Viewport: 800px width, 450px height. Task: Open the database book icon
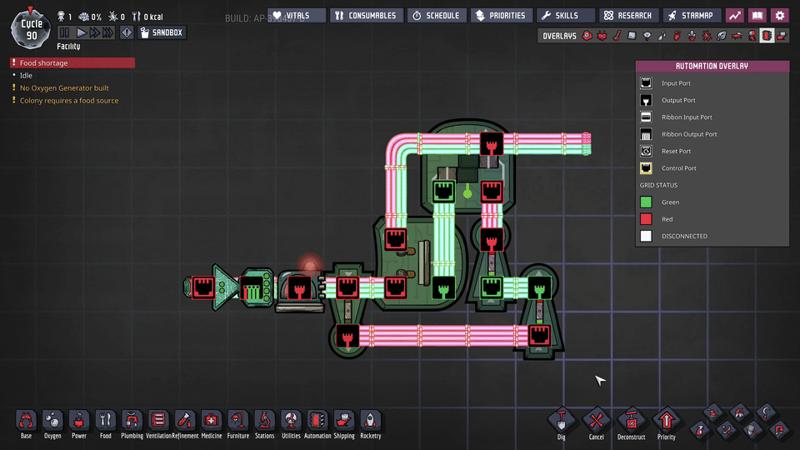(757, 15)
